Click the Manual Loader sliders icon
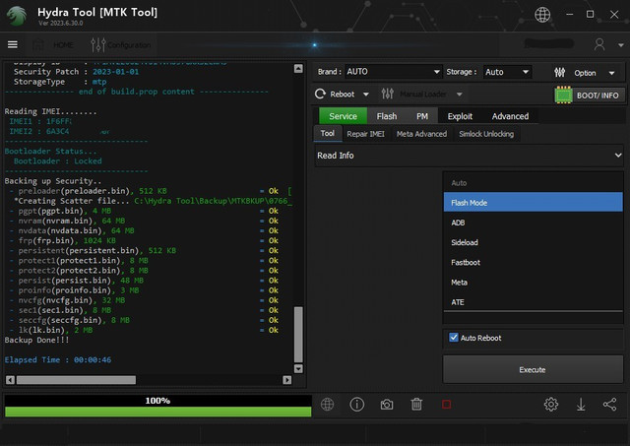The image size is (630, 446). click(387, 94)
